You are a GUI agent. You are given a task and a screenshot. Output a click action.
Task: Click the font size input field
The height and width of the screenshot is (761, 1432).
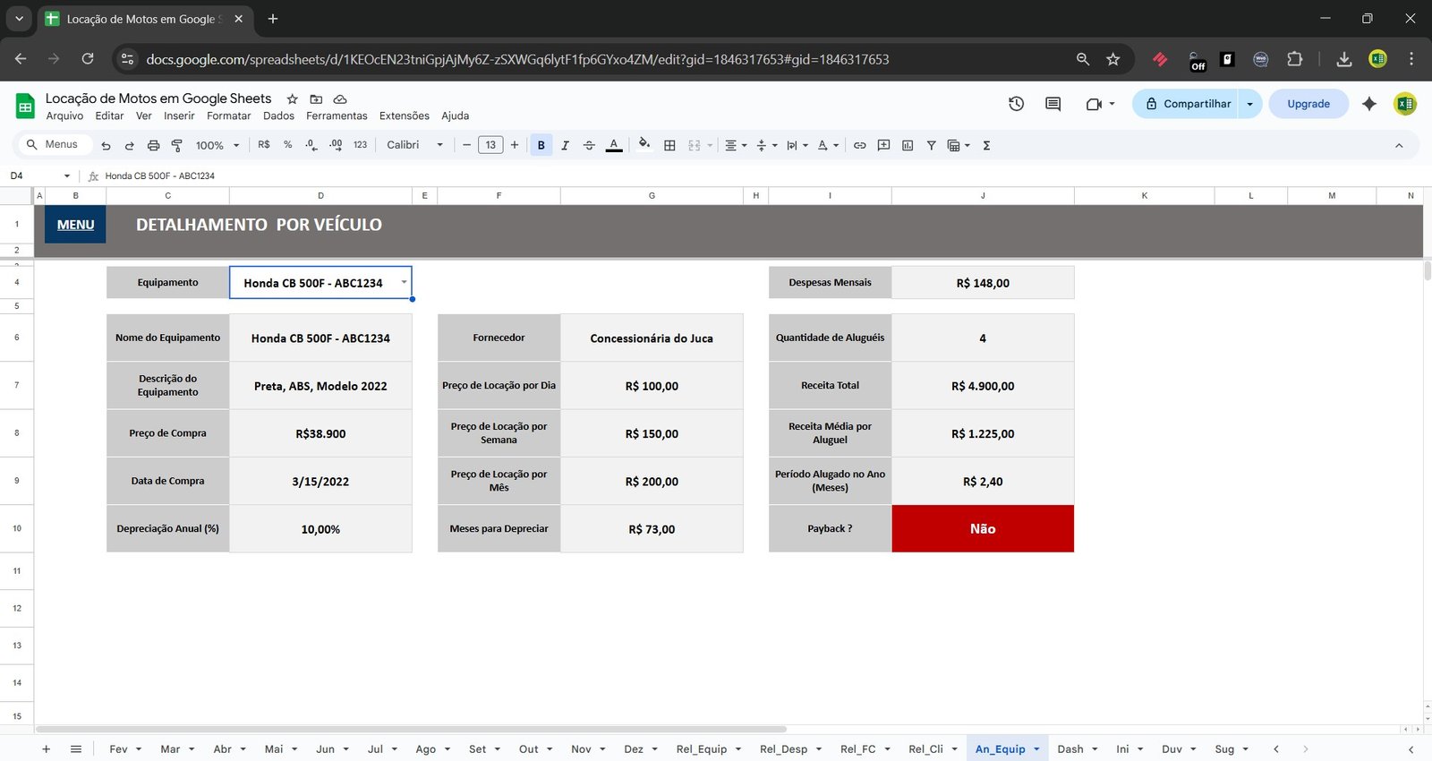tap(490, 145)
